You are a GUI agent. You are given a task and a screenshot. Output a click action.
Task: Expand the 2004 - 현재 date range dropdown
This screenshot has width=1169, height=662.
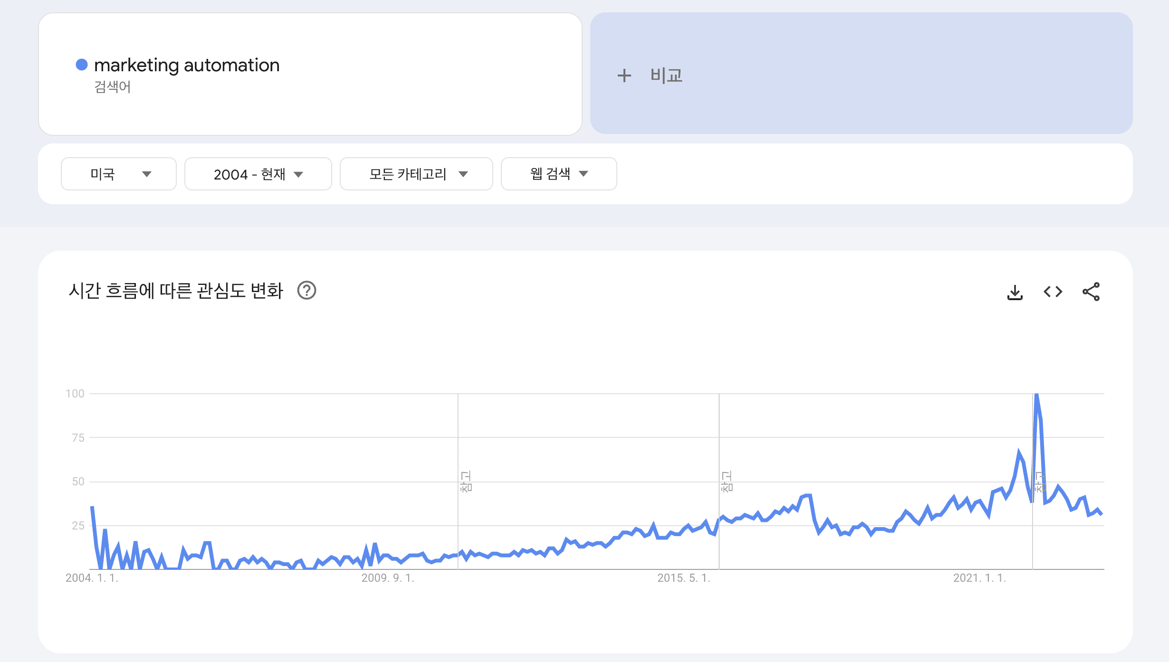coord(258,174)
